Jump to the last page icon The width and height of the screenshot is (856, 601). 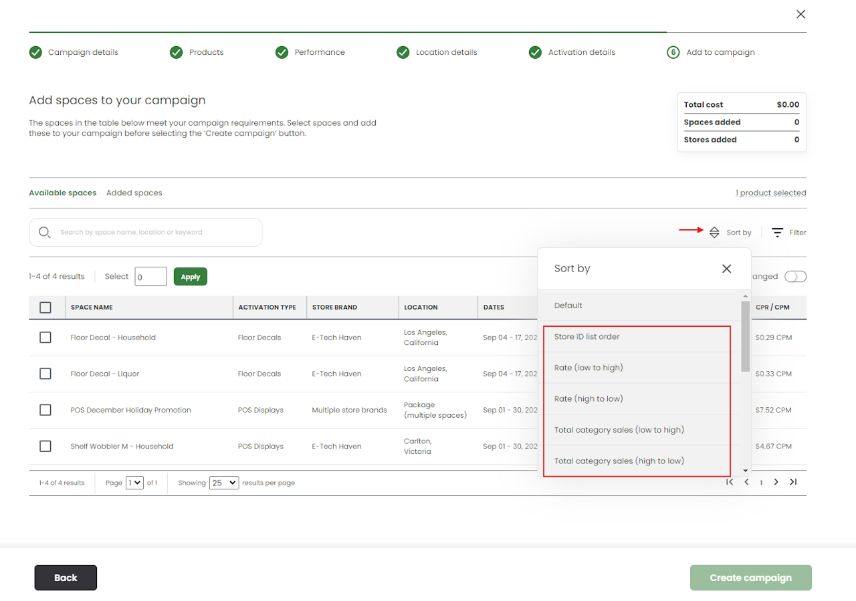pos(792,482)
